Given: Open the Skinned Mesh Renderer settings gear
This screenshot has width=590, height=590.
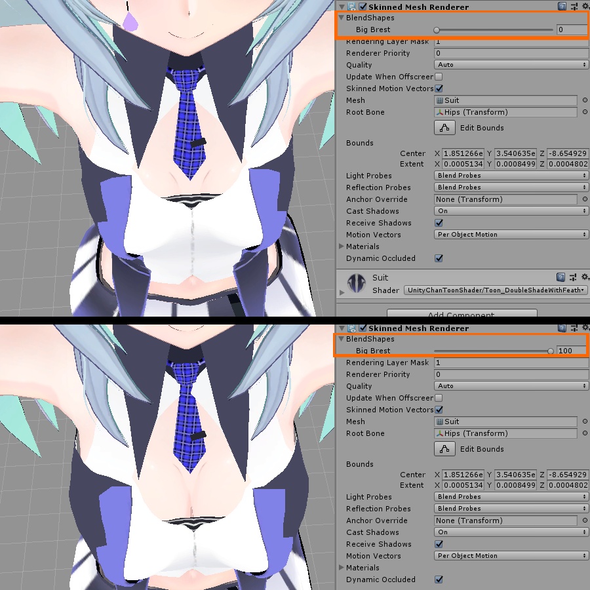Looking at the screenshot, I should pyautogui.click(x=585, y=7).
